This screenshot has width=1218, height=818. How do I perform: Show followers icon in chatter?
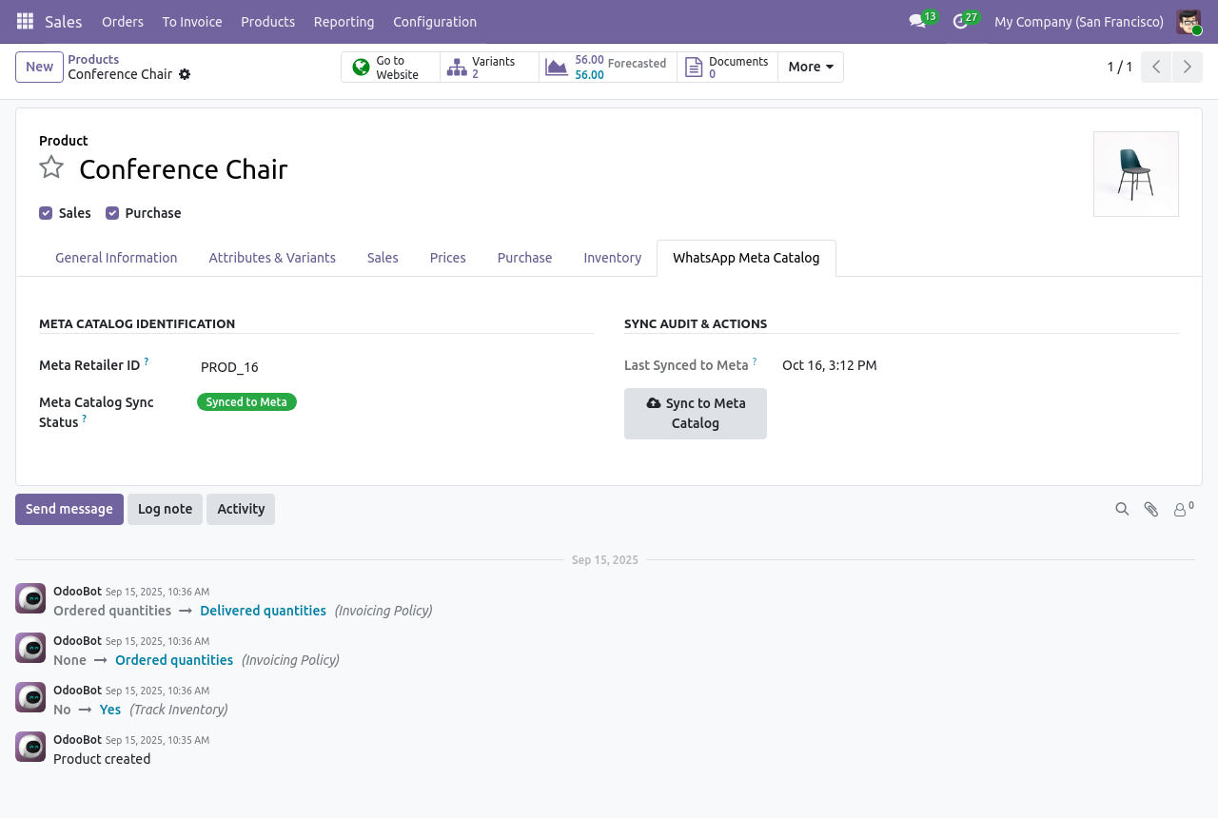coord(1184,509)
